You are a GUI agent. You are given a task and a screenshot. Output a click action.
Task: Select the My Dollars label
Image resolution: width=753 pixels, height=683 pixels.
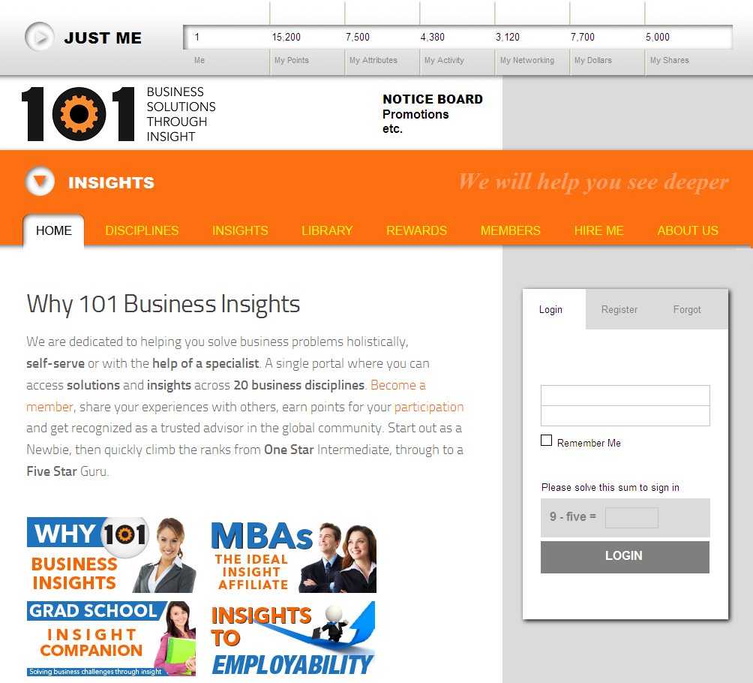(593, 60)
